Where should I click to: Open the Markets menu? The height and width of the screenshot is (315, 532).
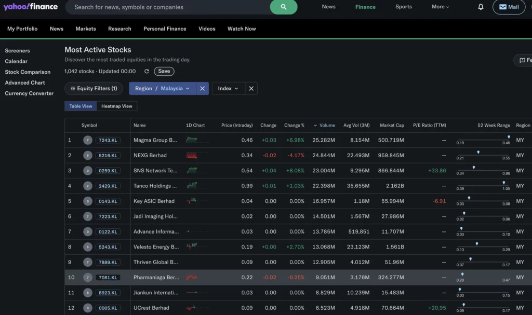86,29
